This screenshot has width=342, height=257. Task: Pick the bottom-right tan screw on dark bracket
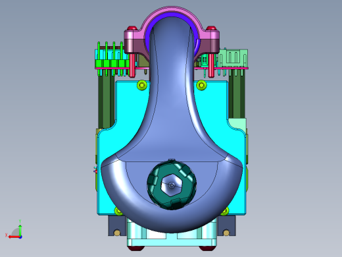pos(226,233)
